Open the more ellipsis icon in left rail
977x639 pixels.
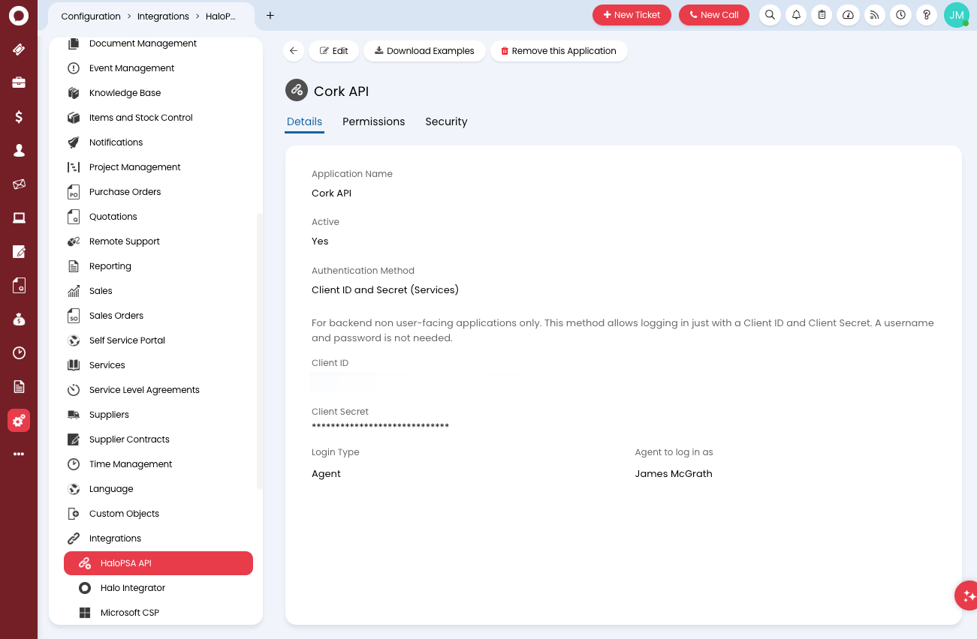click(19, 454)
